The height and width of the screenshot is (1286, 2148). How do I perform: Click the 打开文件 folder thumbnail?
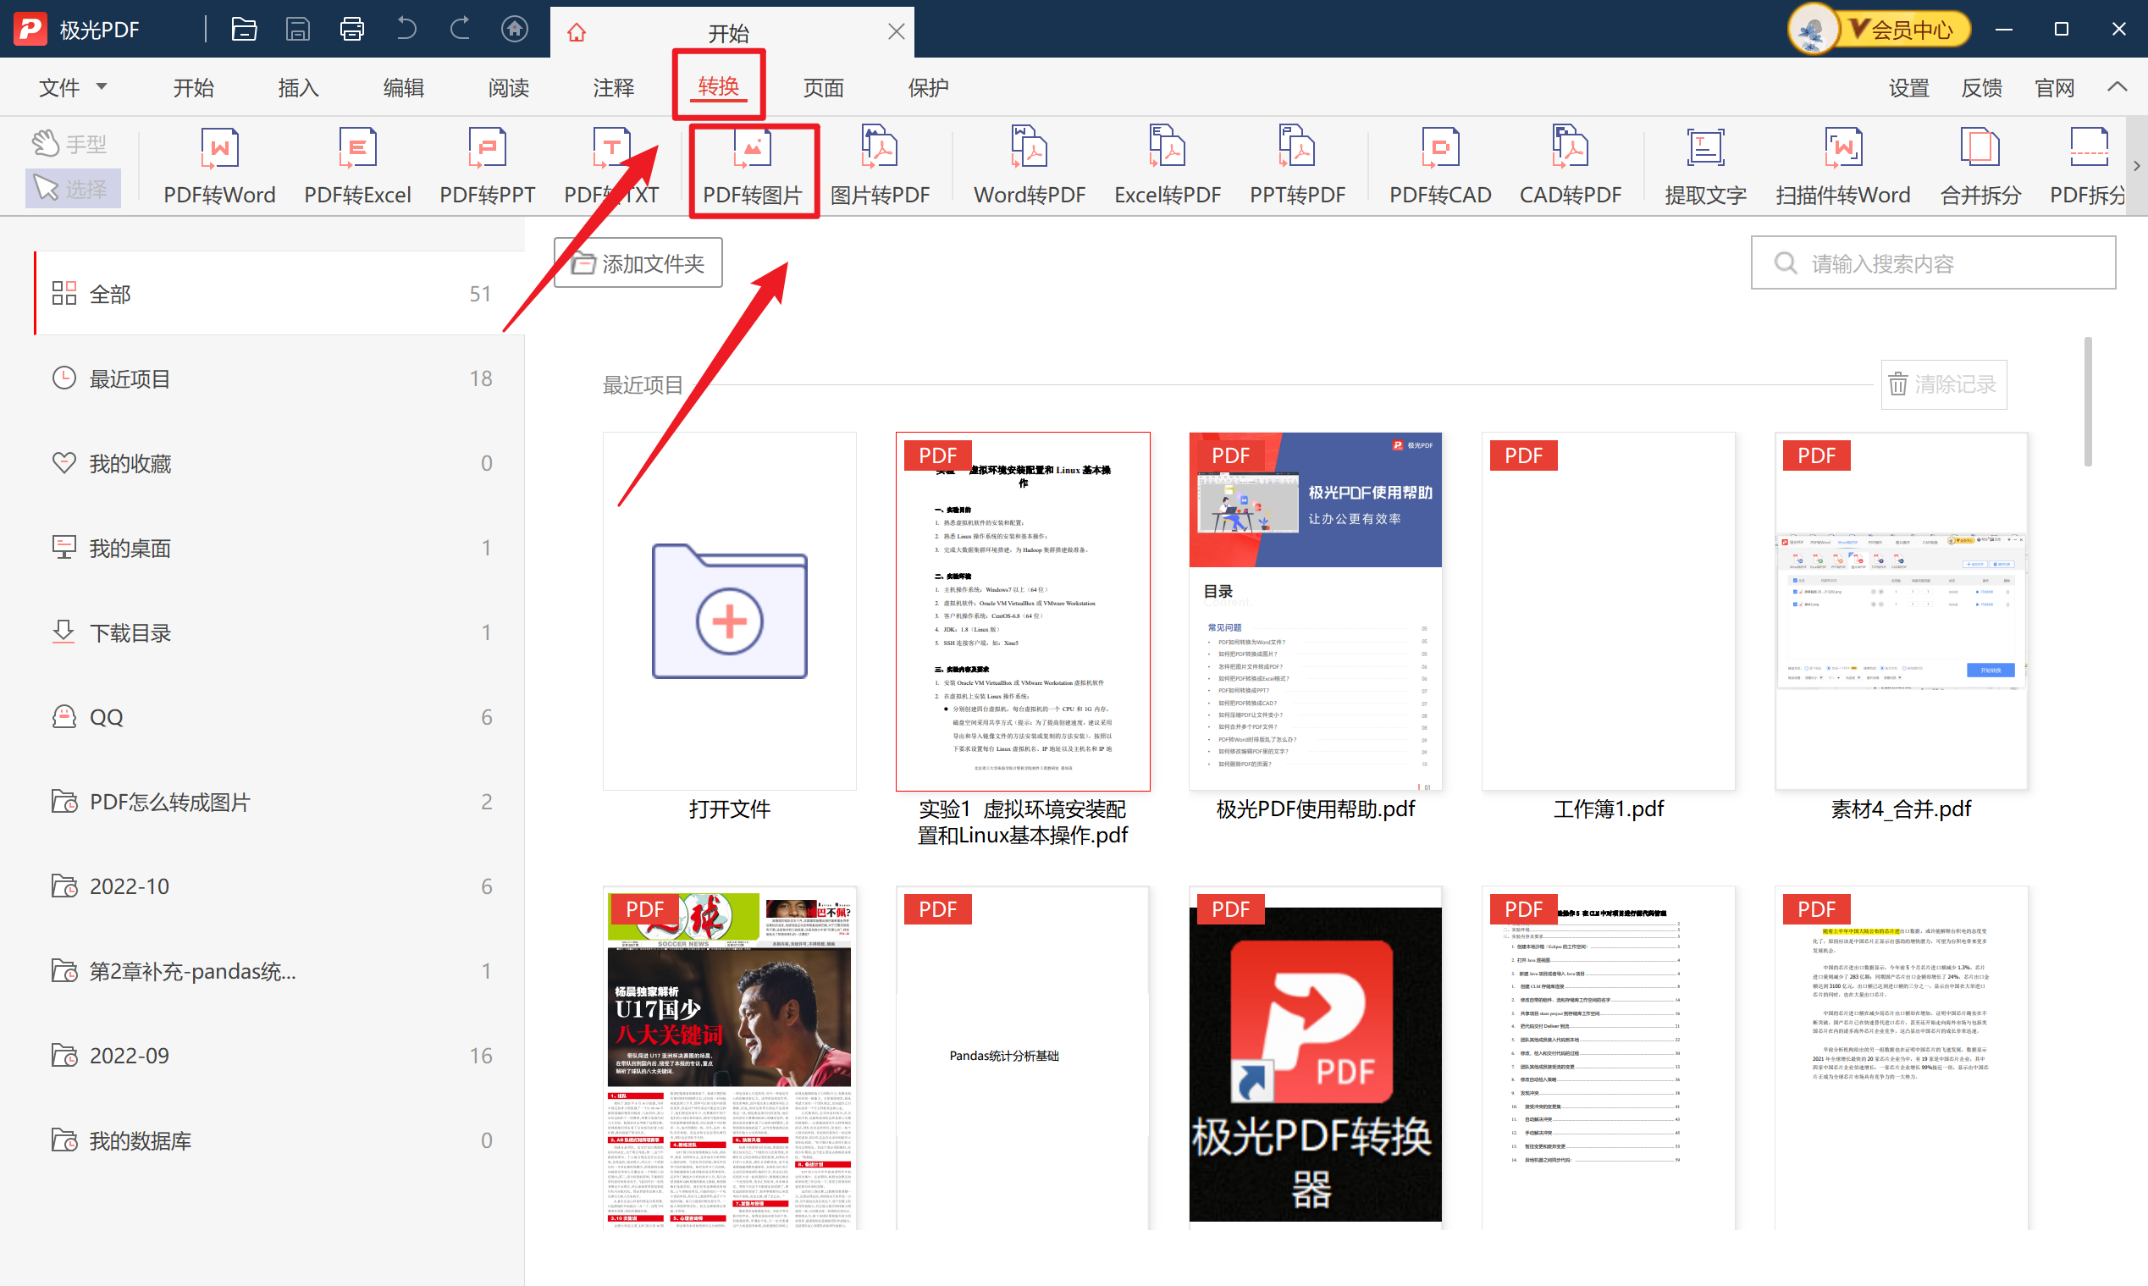point(730,612)
